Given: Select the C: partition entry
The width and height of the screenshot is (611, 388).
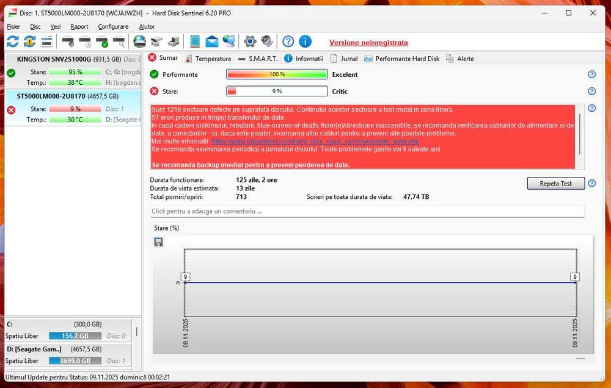Looking at the screenshot, I should [68, 330].
